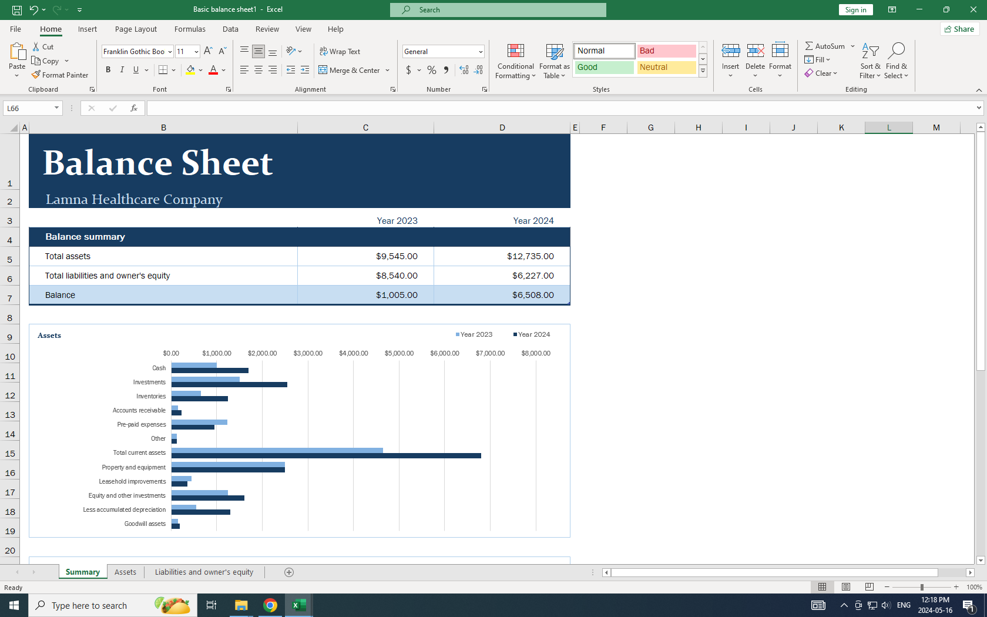Click the Format Painter icon
This screenshot has height=617, width=987.
(x=36, y=75)
